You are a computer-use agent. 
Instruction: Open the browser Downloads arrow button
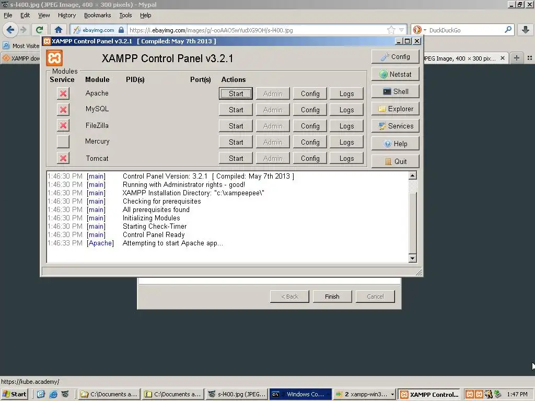click(x=526, y=30)
